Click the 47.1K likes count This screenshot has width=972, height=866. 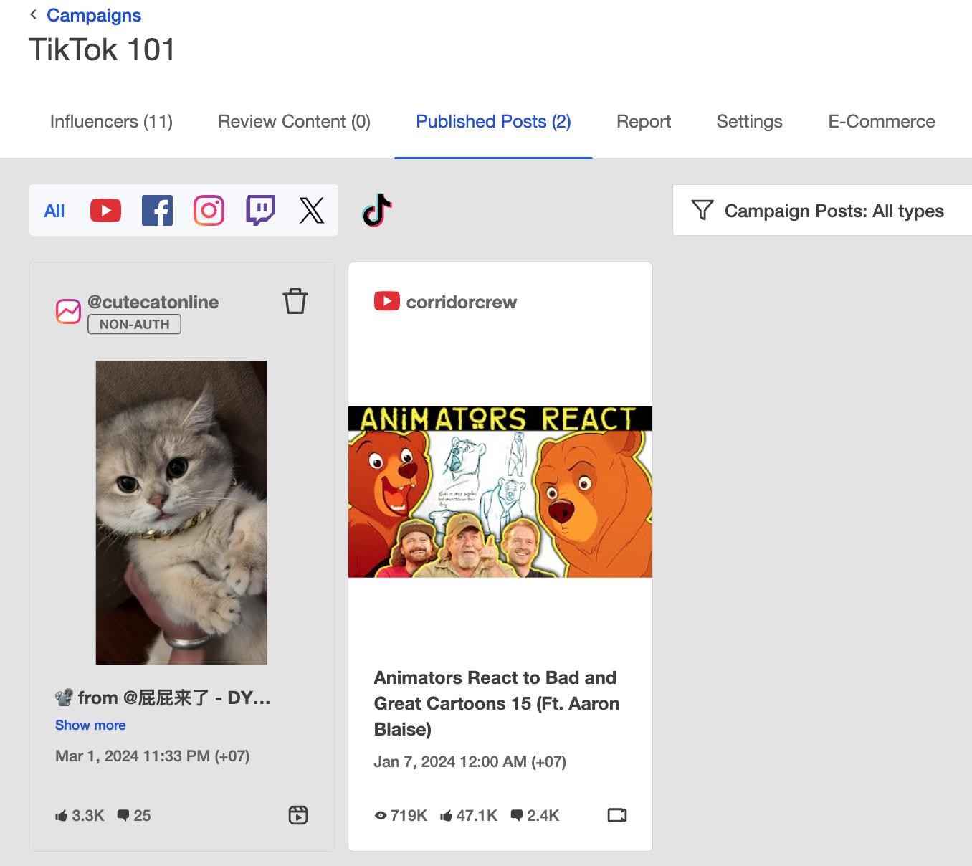pos(477,816)
